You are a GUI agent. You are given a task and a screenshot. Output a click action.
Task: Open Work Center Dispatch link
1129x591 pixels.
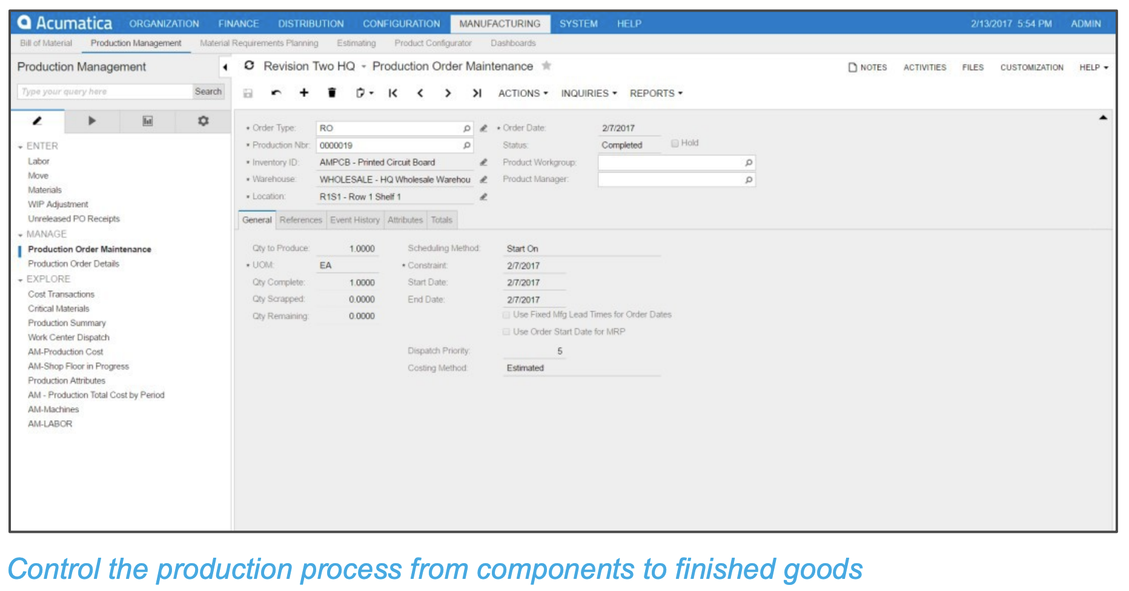pos(68,337)
